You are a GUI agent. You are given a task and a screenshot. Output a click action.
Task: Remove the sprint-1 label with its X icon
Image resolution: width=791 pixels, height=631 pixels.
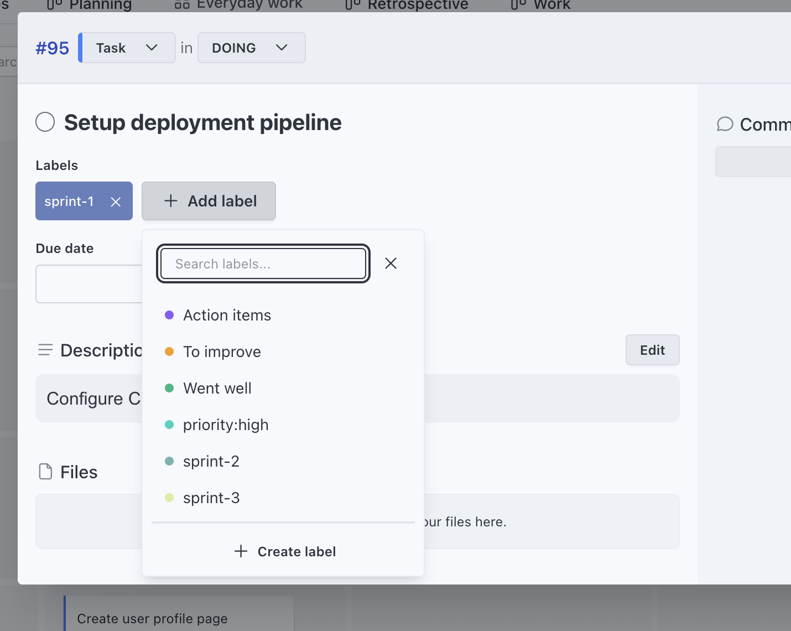(116, 202)
